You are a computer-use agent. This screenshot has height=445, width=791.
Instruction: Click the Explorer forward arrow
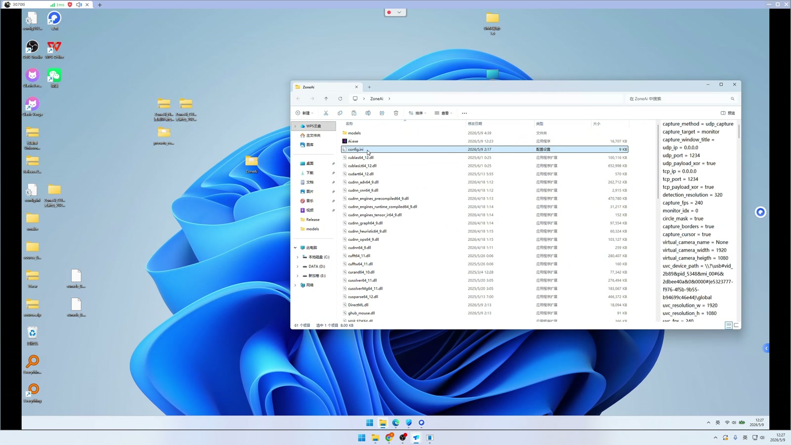pos(312,99)
